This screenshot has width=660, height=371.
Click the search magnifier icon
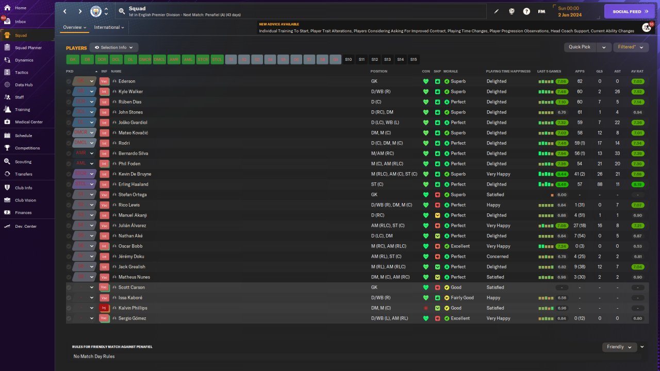(122, 11)
